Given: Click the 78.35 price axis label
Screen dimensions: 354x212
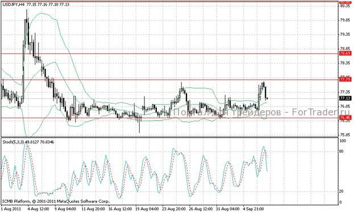Looking at the screenshot, I should 345,63.
